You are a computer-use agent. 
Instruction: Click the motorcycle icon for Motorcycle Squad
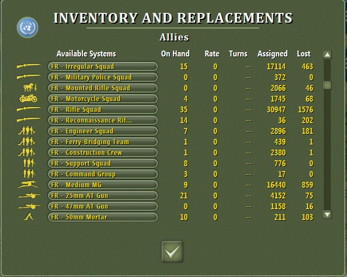pyautogui.click(x=29, y=98)
